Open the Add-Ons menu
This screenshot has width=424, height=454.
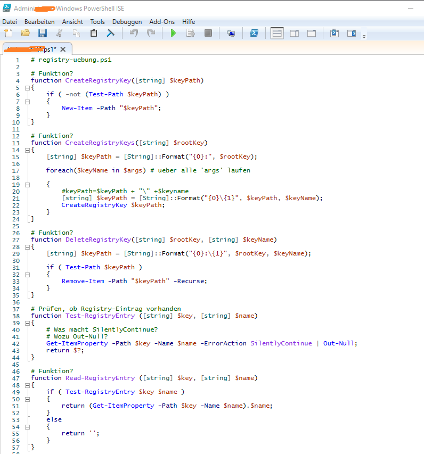162,22
